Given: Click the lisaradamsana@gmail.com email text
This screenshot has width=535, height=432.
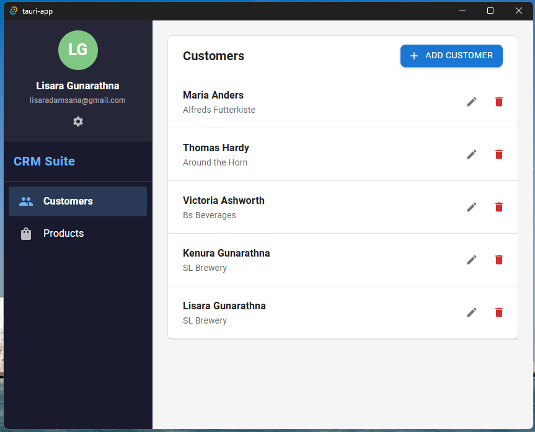Looking at the screenshot, I should [78, 100].
